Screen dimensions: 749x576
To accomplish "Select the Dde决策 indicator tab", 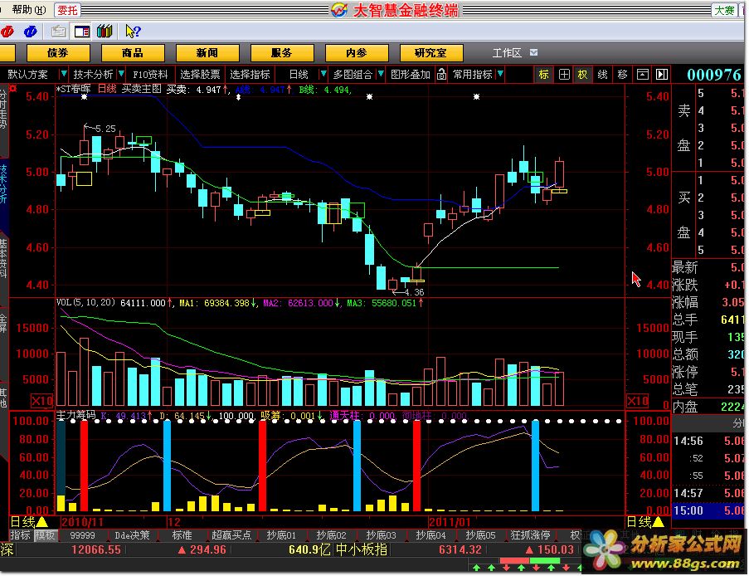I will (133, 535).
